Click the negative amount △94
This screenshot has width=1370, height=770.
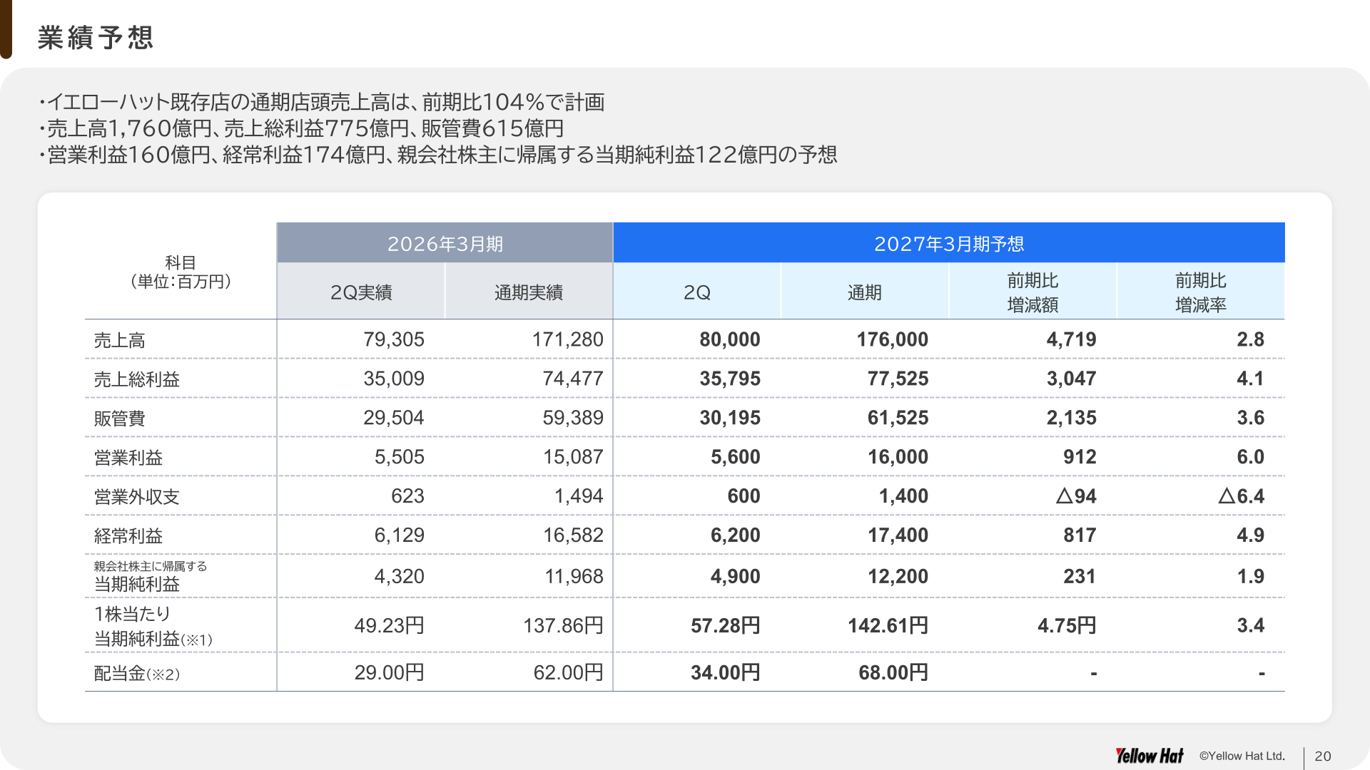tap(1076, 496)
